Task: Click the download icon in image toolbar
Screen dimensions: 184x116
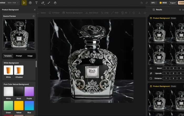Action: click(x=139, y=13)
